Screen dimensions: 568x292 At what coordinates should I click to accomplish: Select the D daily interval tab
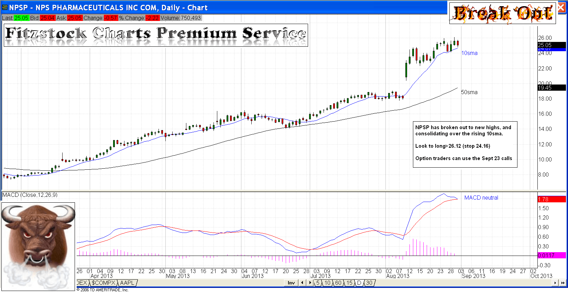tap(359, 283)
